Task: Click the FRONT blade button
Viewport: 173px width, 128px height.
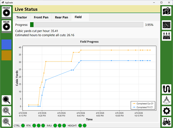Action: (x=6, y=12)
